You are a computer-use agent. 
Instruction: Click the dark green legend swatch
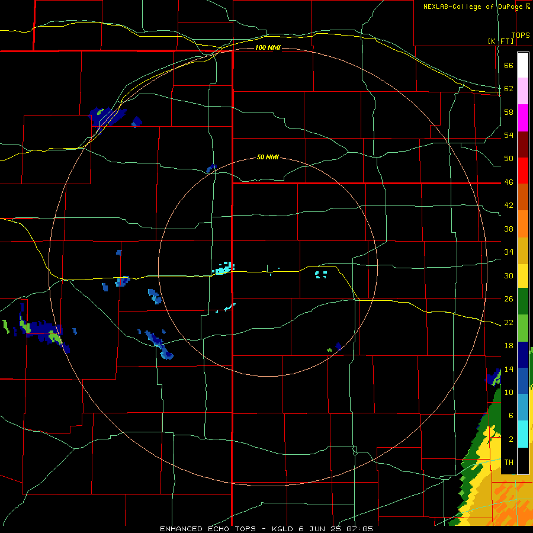point(523,301)
